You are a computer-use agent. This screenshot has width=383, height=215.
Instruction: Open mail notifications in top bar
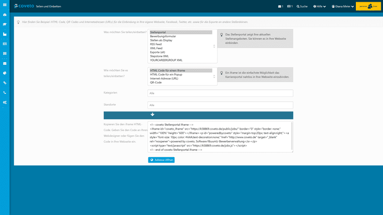tap(280, 6)
